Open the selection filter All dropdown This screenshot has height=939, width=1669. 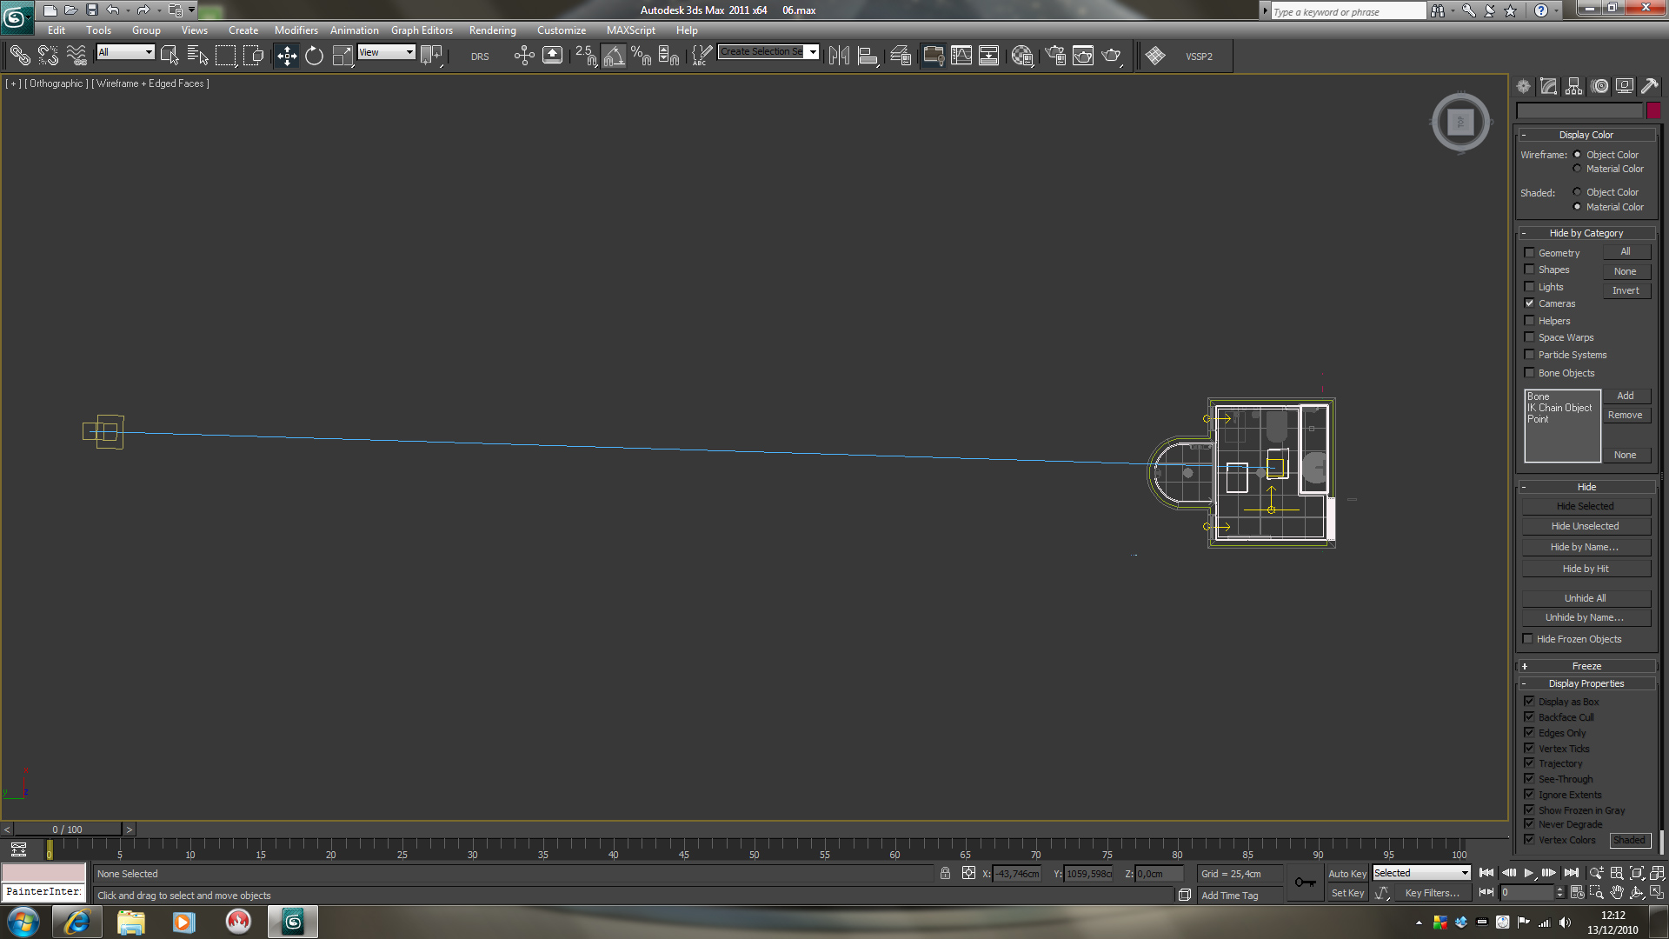click(x=148, y=52)
